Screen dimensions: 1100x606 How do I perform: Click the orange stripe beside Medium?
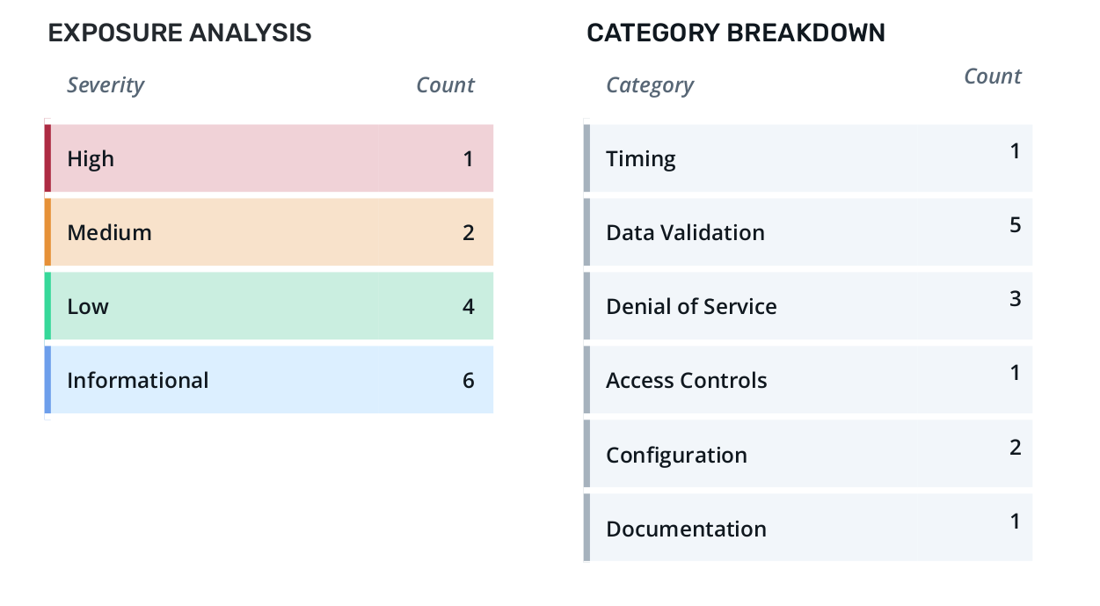(48, 232)
